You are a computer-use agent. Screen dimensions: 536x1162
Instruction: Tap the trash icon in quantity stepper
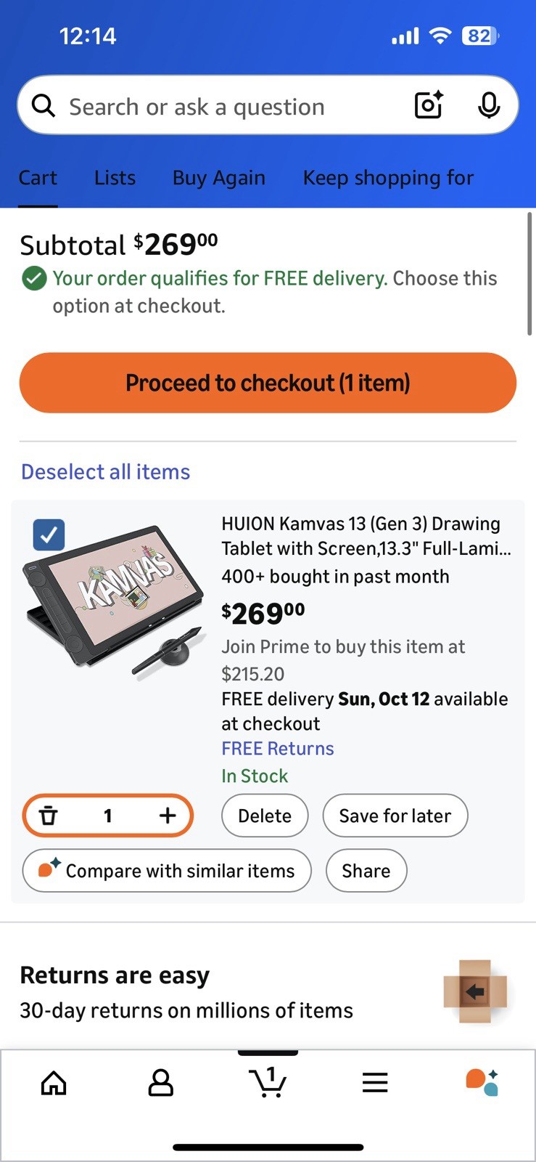click(48, 816)
